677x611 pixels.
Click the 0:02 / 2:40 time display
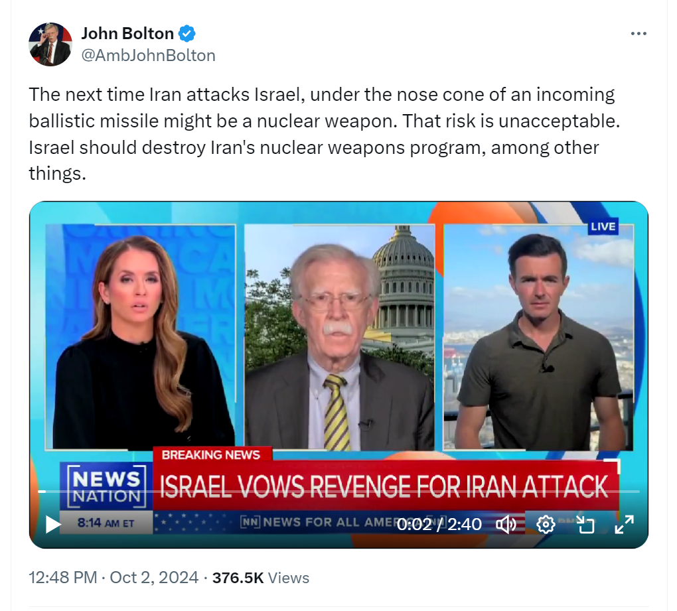point(439,524)
